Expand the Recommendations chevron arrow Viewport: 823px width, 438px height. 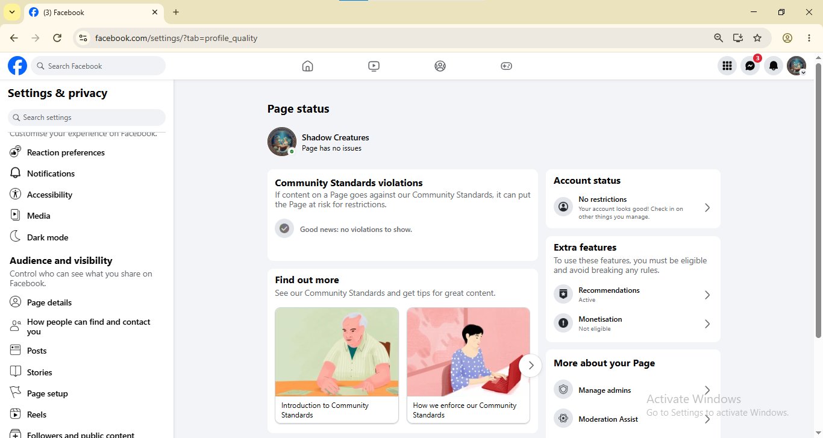pos(707,295)
